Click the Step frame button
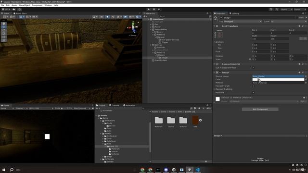 (x=159, y=9)
